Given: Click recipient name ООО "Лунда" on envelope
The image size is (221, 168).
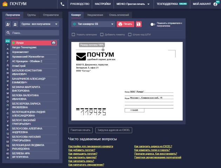Looking at the screenshot, I should pos(137,92).
